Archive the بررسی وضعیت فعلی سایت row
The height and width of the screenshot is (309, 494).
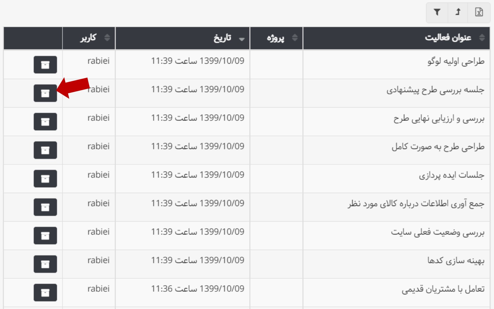45,235
